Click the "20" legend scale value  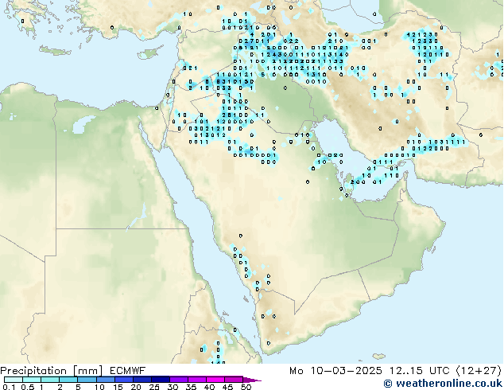point(136,387)
